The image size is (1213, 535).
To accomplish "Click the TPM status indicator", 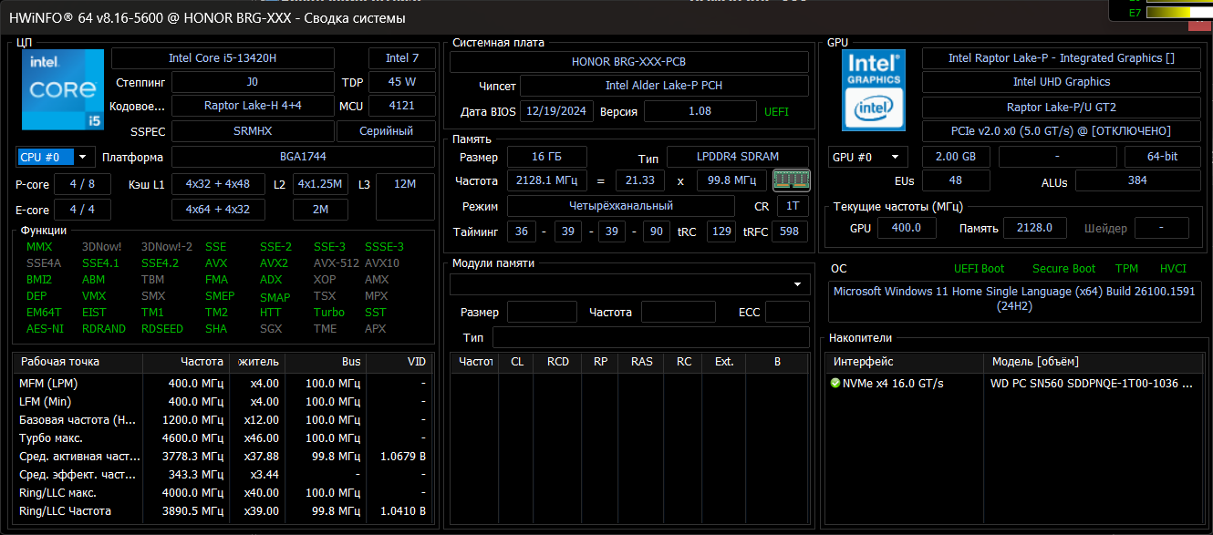I will [1126, 269].
